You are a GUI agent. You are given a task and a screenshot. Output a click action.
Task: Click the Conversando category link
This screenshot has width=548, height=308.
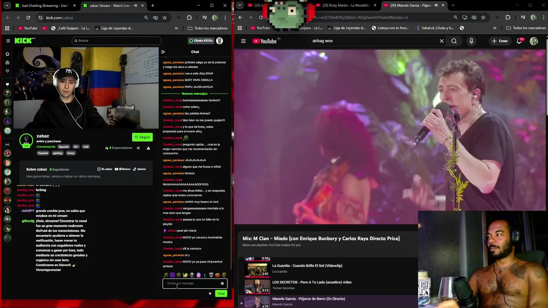(46, 147)
